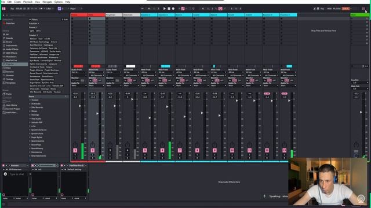Open the Create menu
Screen dimensions: 371x208
click(x=17, y=2)
